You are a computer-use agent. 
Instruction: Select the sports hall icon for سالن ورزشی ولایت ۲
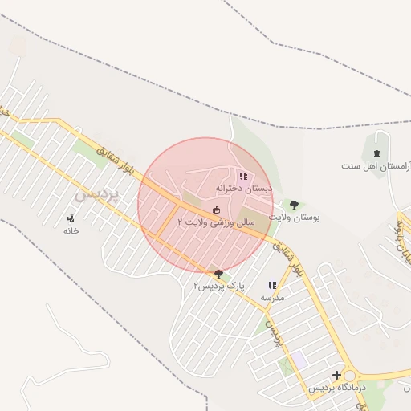click(216, 210)
